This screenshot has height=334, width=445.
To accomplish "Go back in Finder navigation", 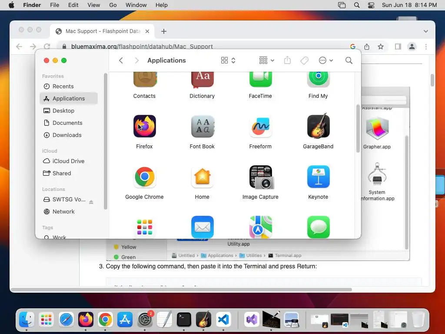I will click(x=121, y=60).
